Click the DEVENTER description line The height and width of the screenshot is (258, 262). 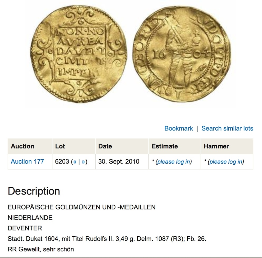[x=25, y=228]
